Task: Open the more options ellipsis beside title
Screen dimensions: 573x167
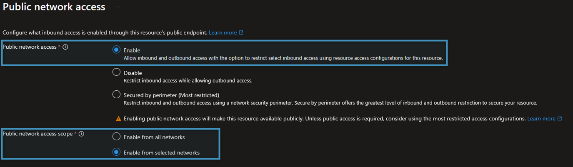Action: pos(119,7)
